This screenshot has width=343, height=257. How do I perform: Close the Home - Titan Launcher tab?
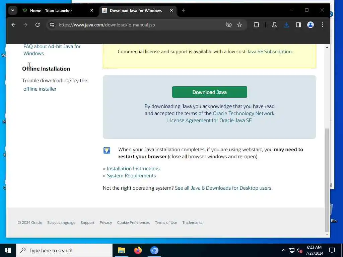click(92, 10)
